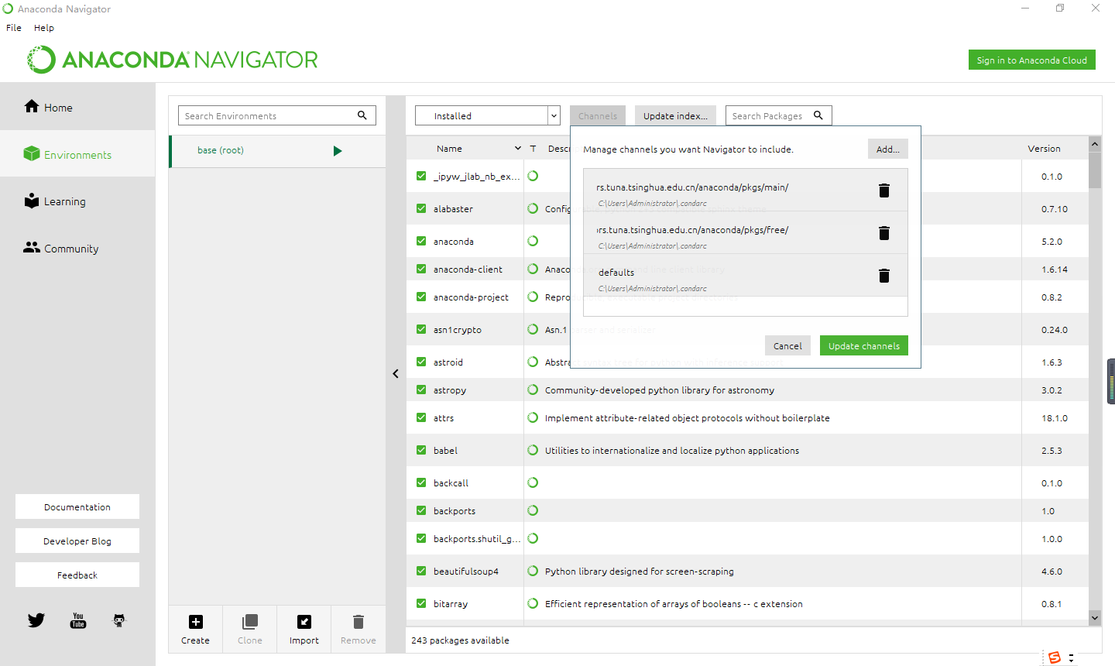
Task: Click the Update index... button
Action: [x=675, y=115]
